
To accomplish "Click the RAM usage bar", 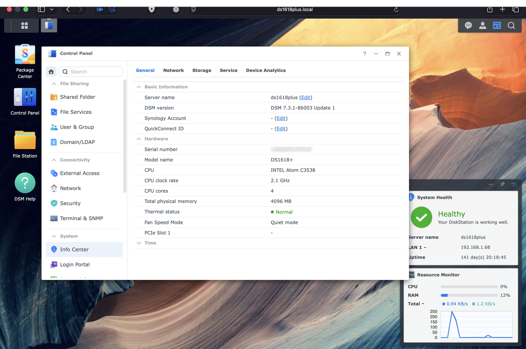I will 469,295.
